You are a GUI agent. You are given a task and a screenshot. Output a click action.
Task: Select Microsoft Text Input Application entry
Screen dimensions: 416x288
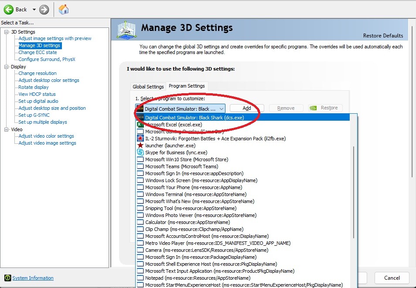[x=243, y=271]
